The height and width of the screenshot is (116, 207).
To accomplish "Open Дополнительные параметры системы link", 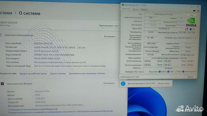I will 87,73.
